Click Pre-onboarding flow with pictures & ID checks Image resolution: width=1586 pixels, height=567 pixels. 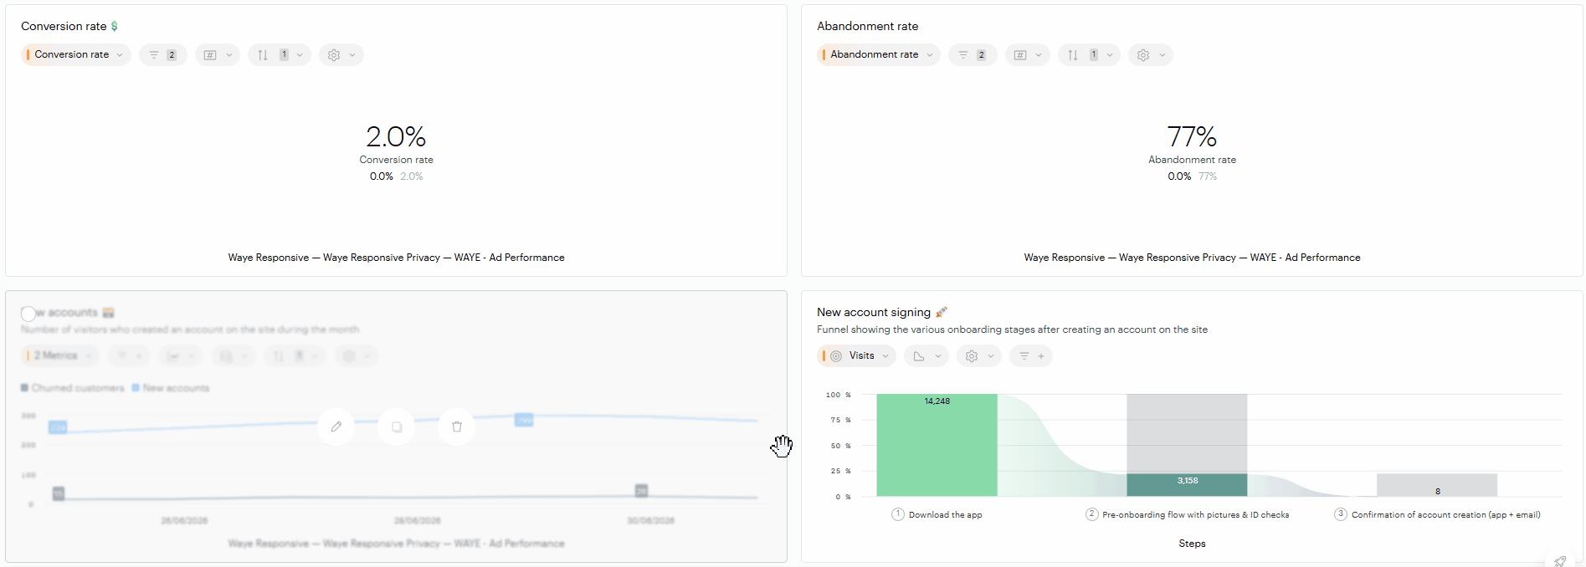[1195, 514]
